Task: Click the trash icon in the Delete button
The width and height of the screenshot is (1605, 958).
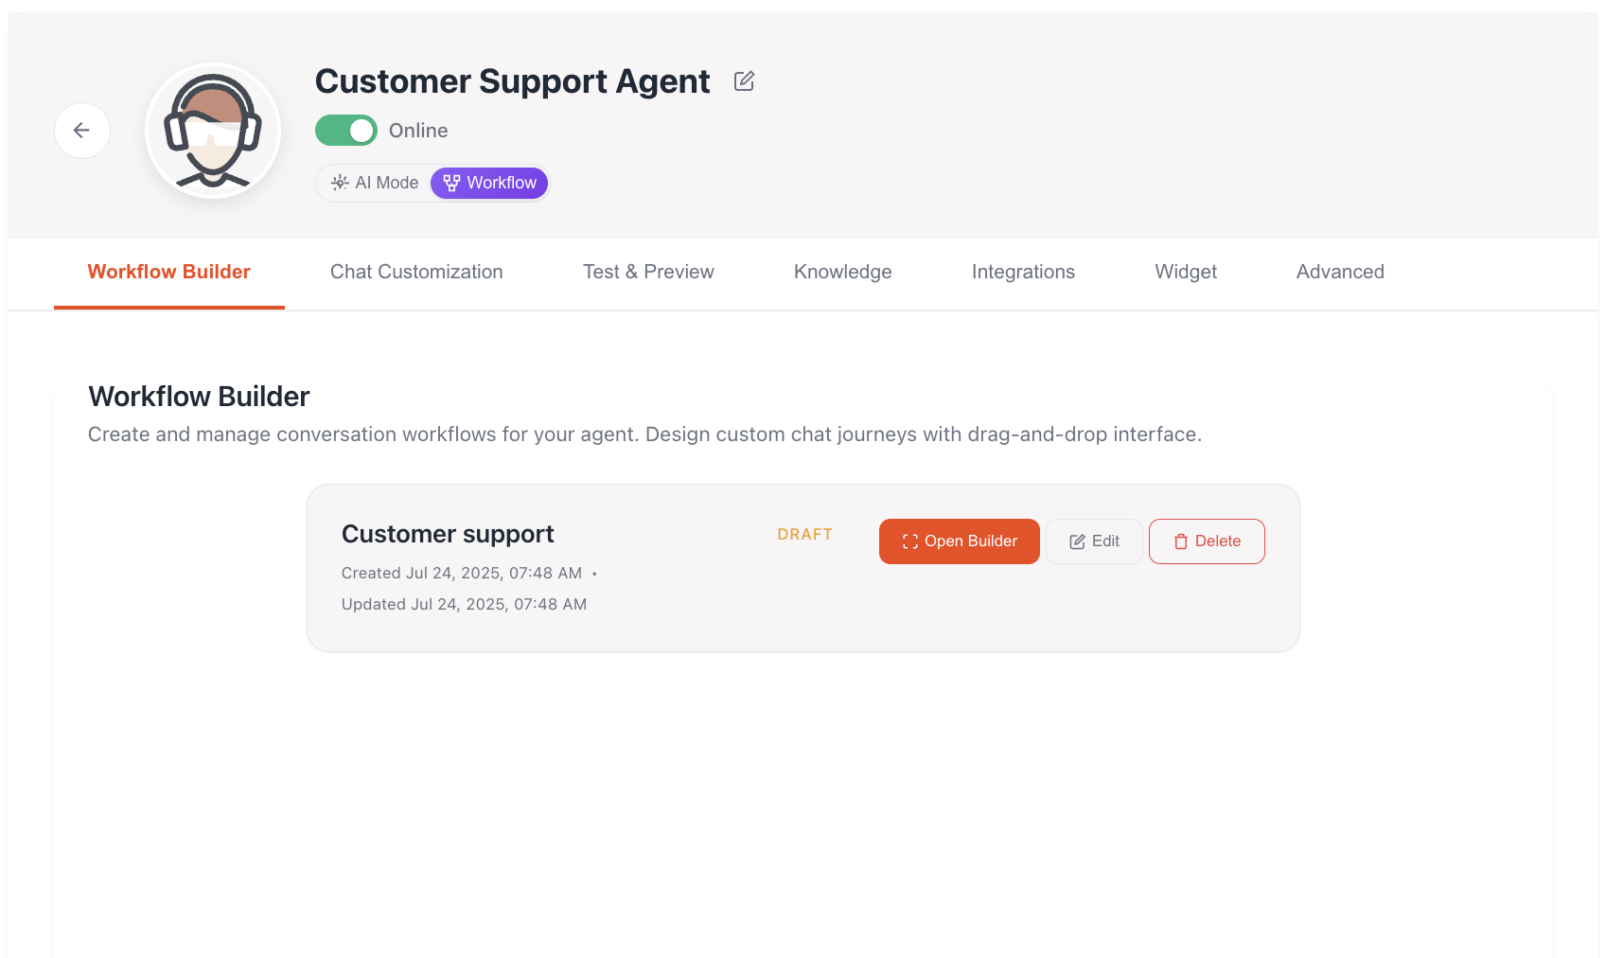Action: pyautogui.click(x=1180, y=541)
